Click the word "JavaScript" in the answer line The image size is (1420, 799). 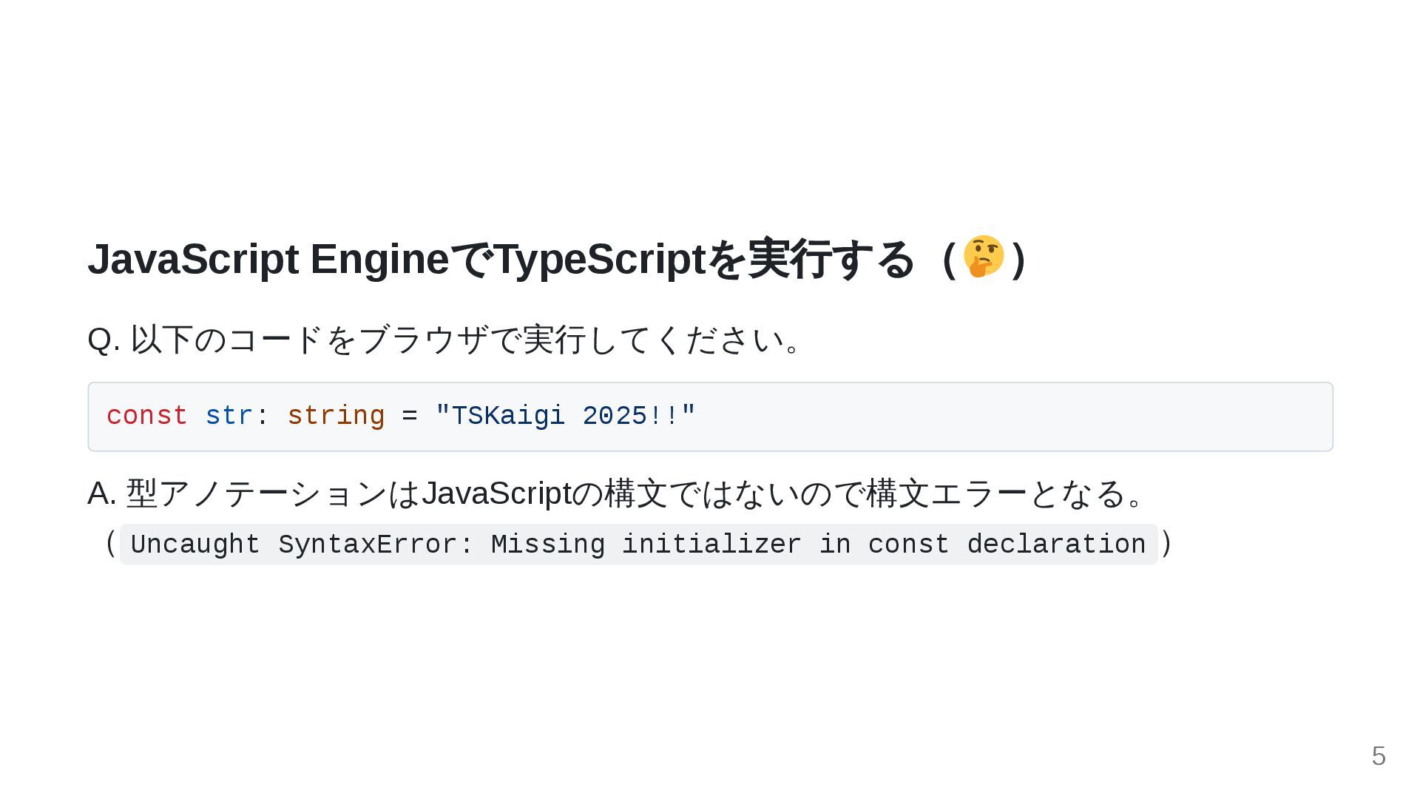496,493
